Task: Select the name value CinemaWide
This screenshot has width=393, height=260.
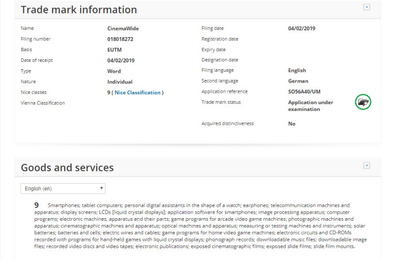Action: click(123, 28)
